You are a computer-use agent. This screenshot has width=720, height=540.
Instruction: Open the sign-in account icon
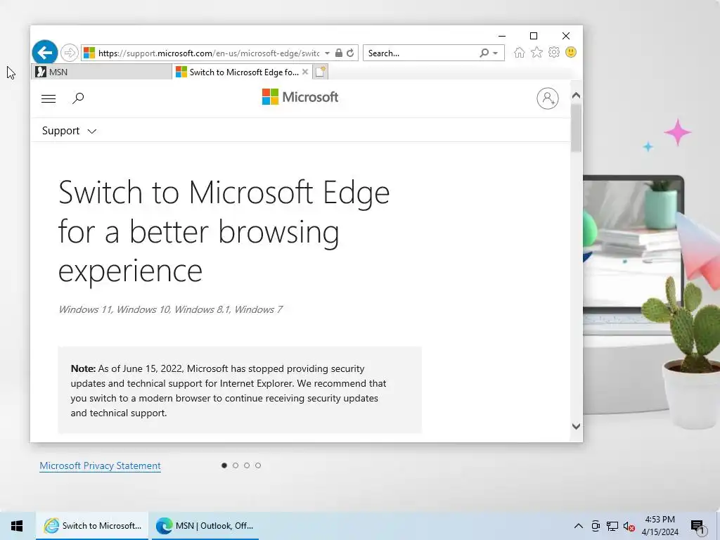coord(547,98)
